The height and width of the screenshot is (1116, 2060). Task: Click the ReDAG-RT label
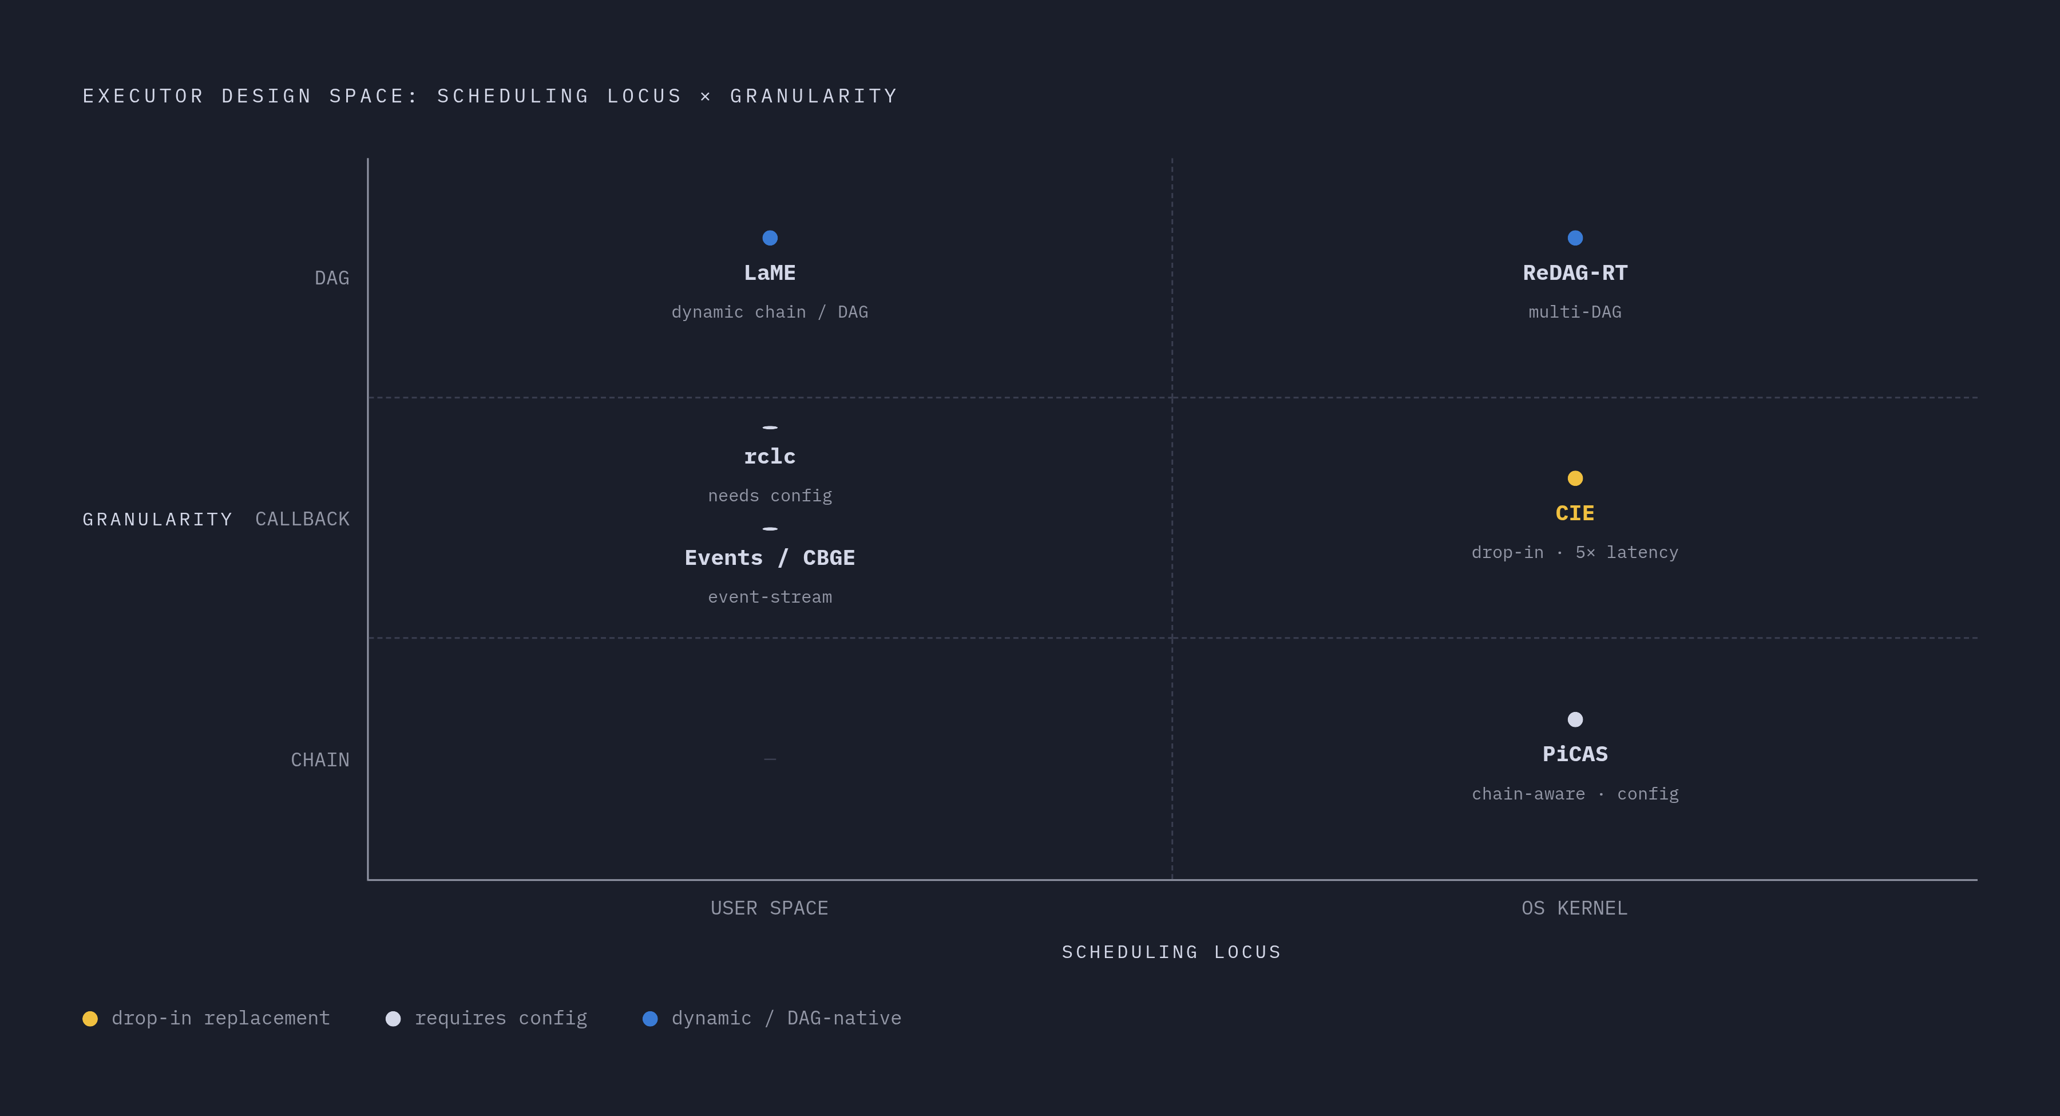(1575, 273)
